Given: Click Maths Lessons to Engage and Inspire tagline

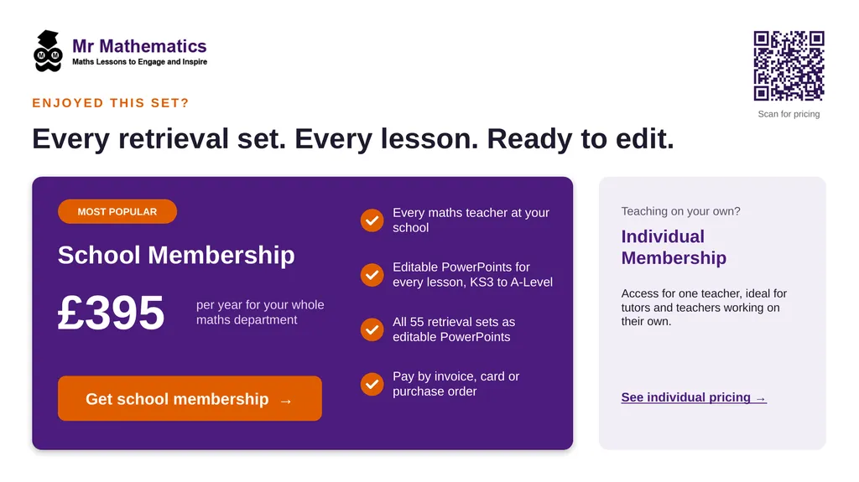Looking at the screenshot, I should [x=140, y=62].
